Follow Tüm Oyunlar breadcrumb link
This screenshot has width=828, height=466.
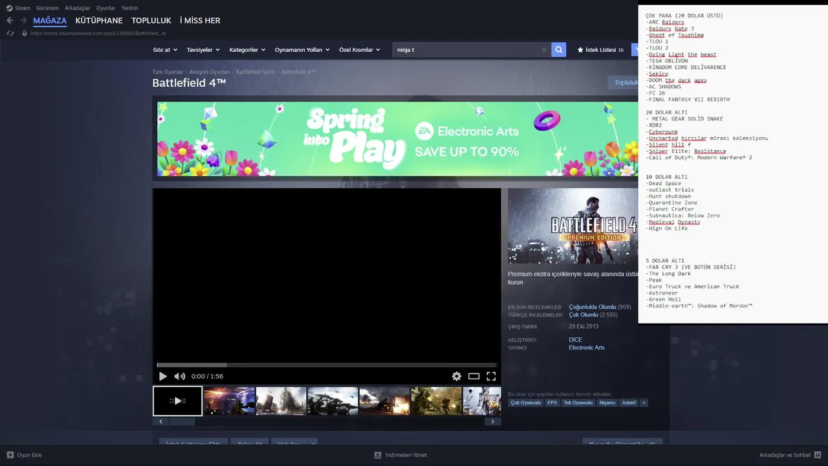168,72
